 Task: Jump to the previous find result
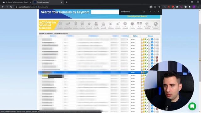pyautogui.click(x=150, y=12)
